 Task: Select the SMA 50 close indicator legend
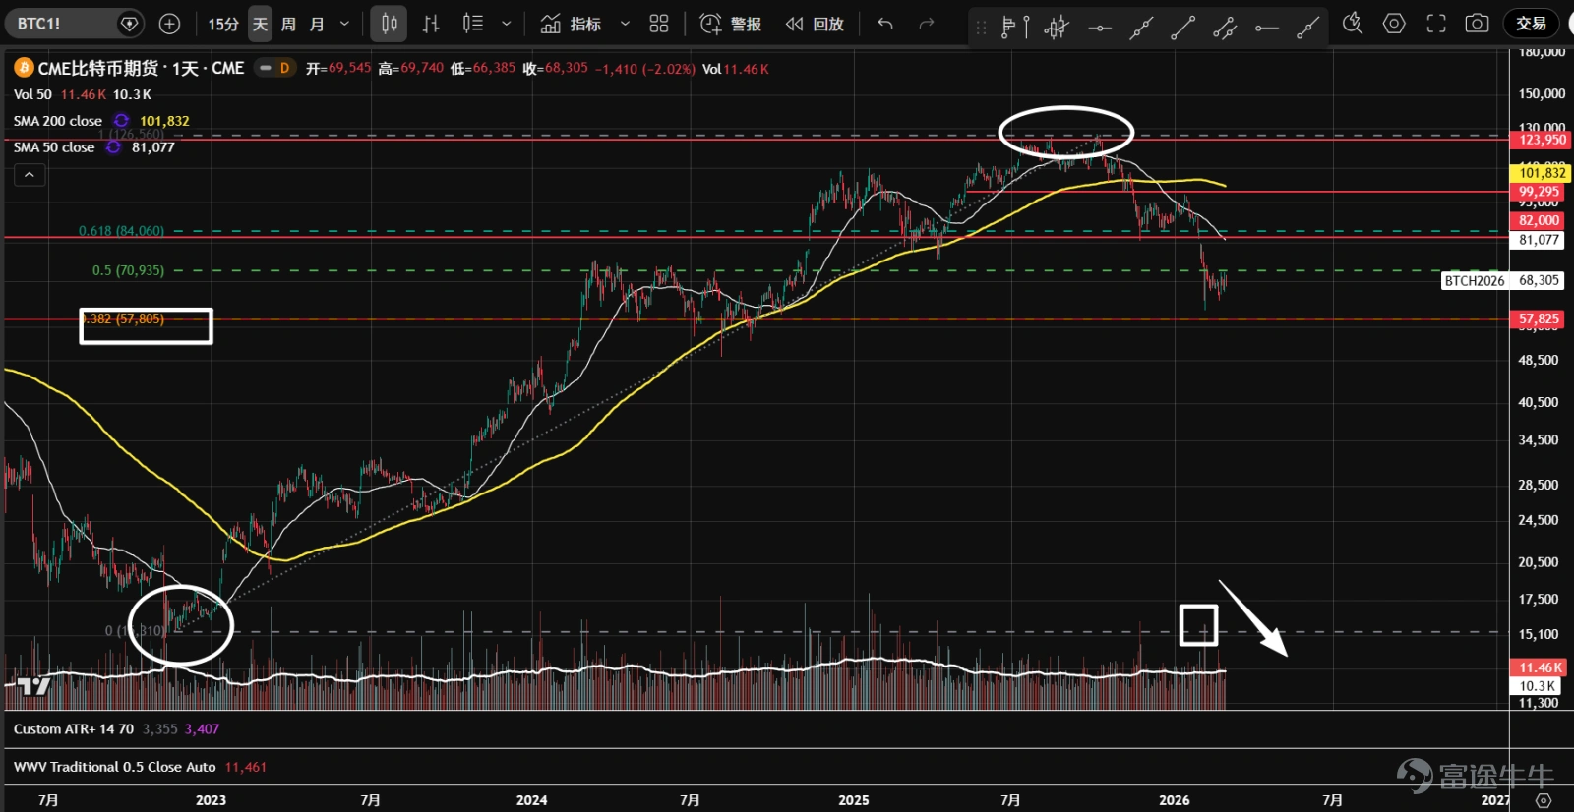54,147
